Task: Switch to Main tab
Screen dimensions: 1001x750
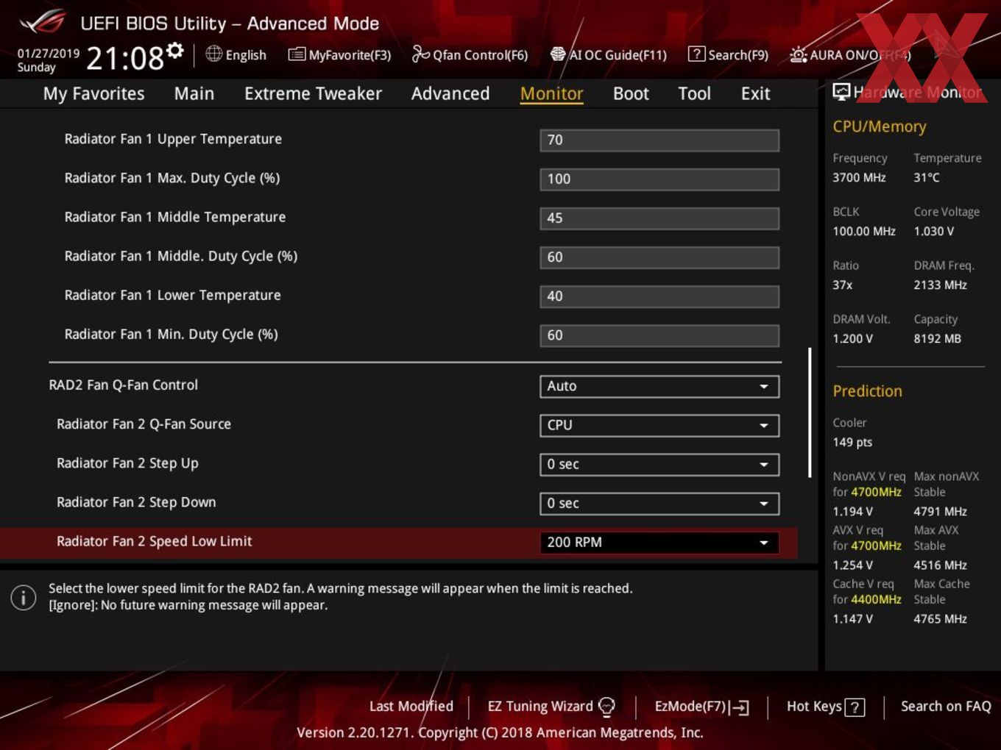Action: pyautogui.click(x=194, y=93)
